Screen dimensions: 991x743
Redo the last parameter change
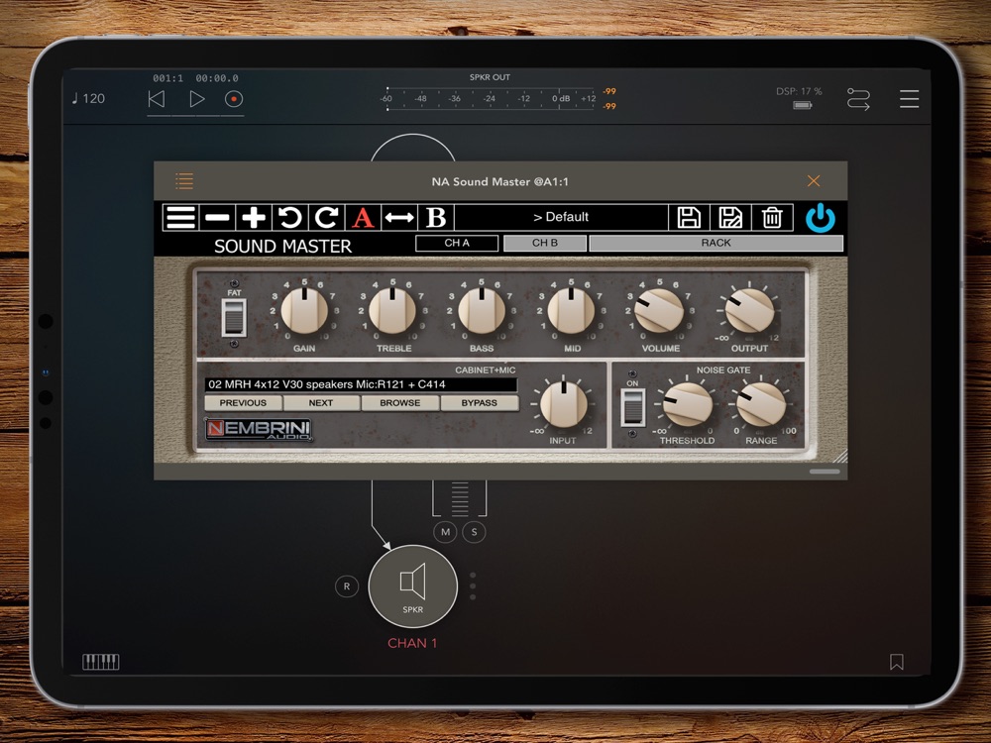coord(326,217)
